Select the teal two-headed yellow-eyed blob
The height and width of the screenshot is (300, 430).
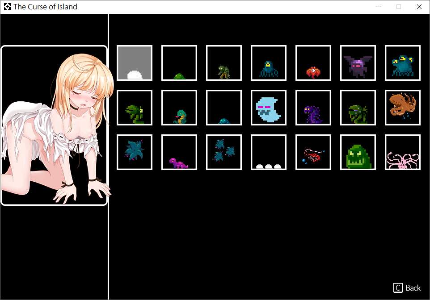click(403, 63)
